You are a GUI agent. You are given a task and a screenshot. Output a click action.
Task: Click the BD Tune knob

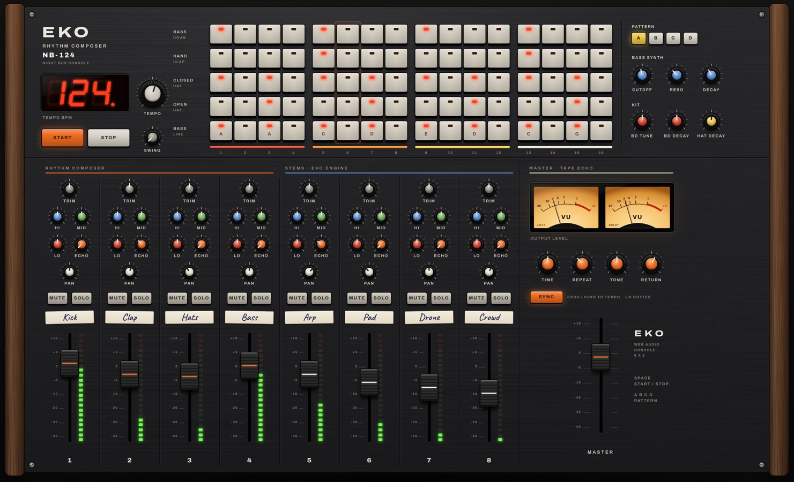(642, 122)
